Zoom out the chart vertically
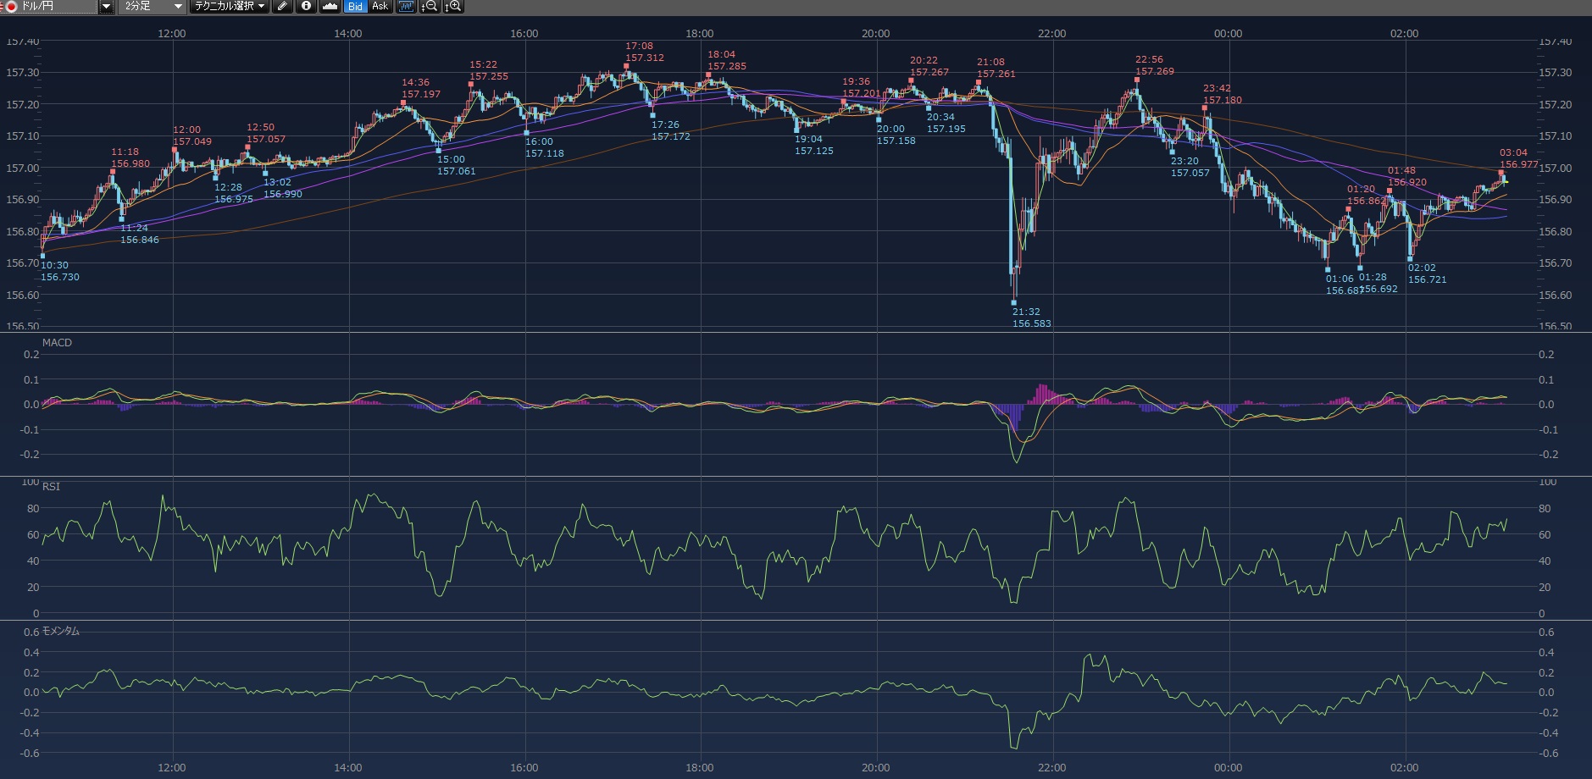The image size is (1592, 779). click(430, 7)
